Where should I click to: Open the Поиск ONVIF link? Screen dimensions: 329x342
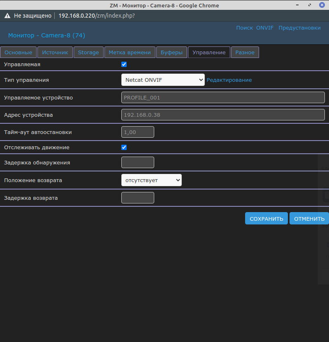[255, 28]
